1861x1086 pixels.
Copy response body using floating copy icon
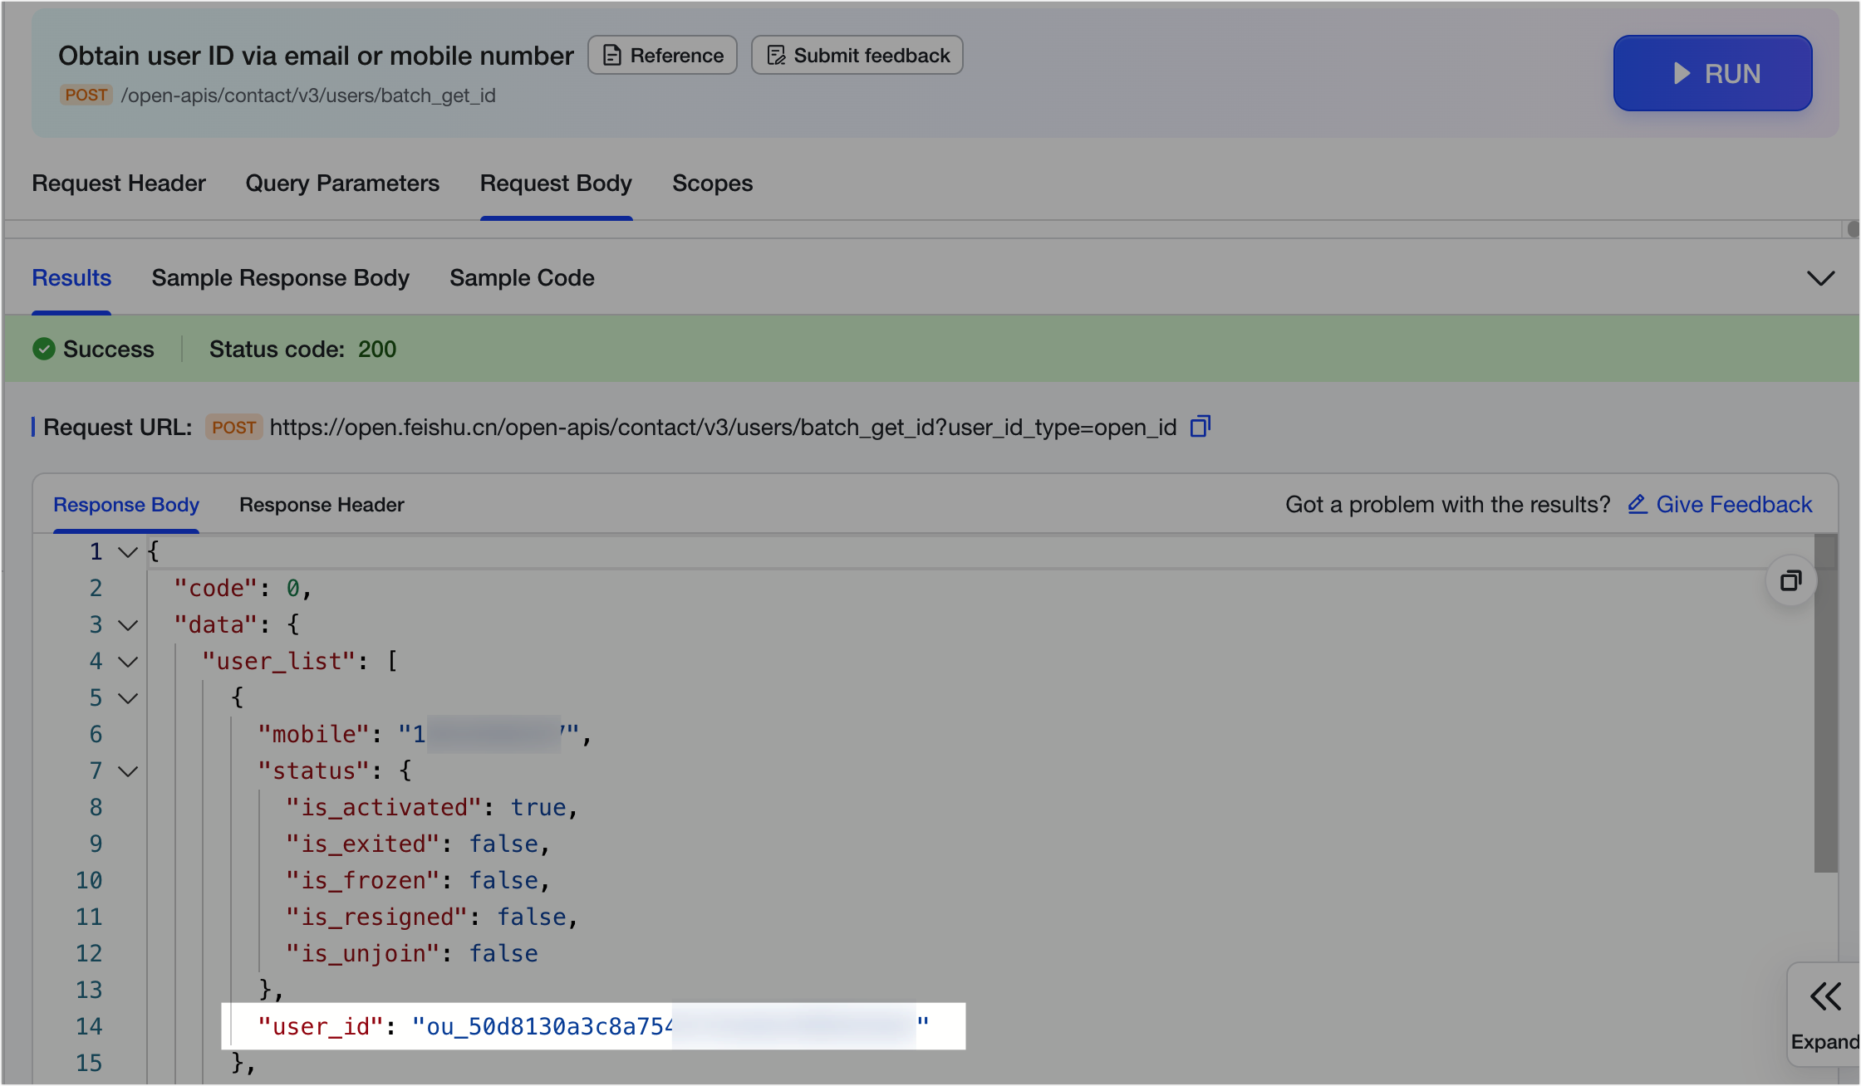(1790, 580)
